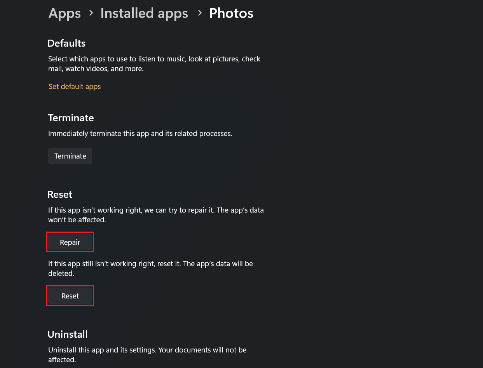Click the Photos breadcrumb title
The width and height of the screenshot is (483, 368).
click(x=231, y=13)
